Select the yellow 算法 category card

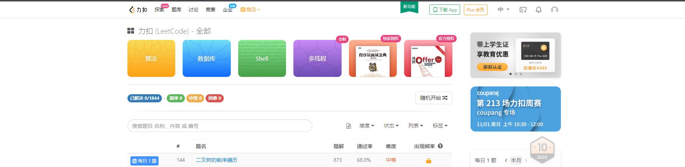151,58
